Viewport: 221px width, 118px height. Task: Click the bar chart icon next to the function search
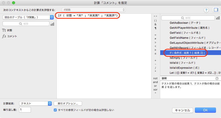click(x=218, y=18)
